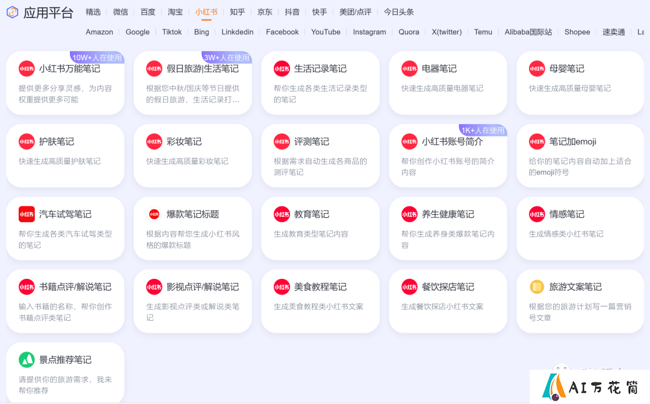The width and height of the screenshot is (650, 404).
Task: Click the 护肤笔记 card icon
Action: point(26,142)
